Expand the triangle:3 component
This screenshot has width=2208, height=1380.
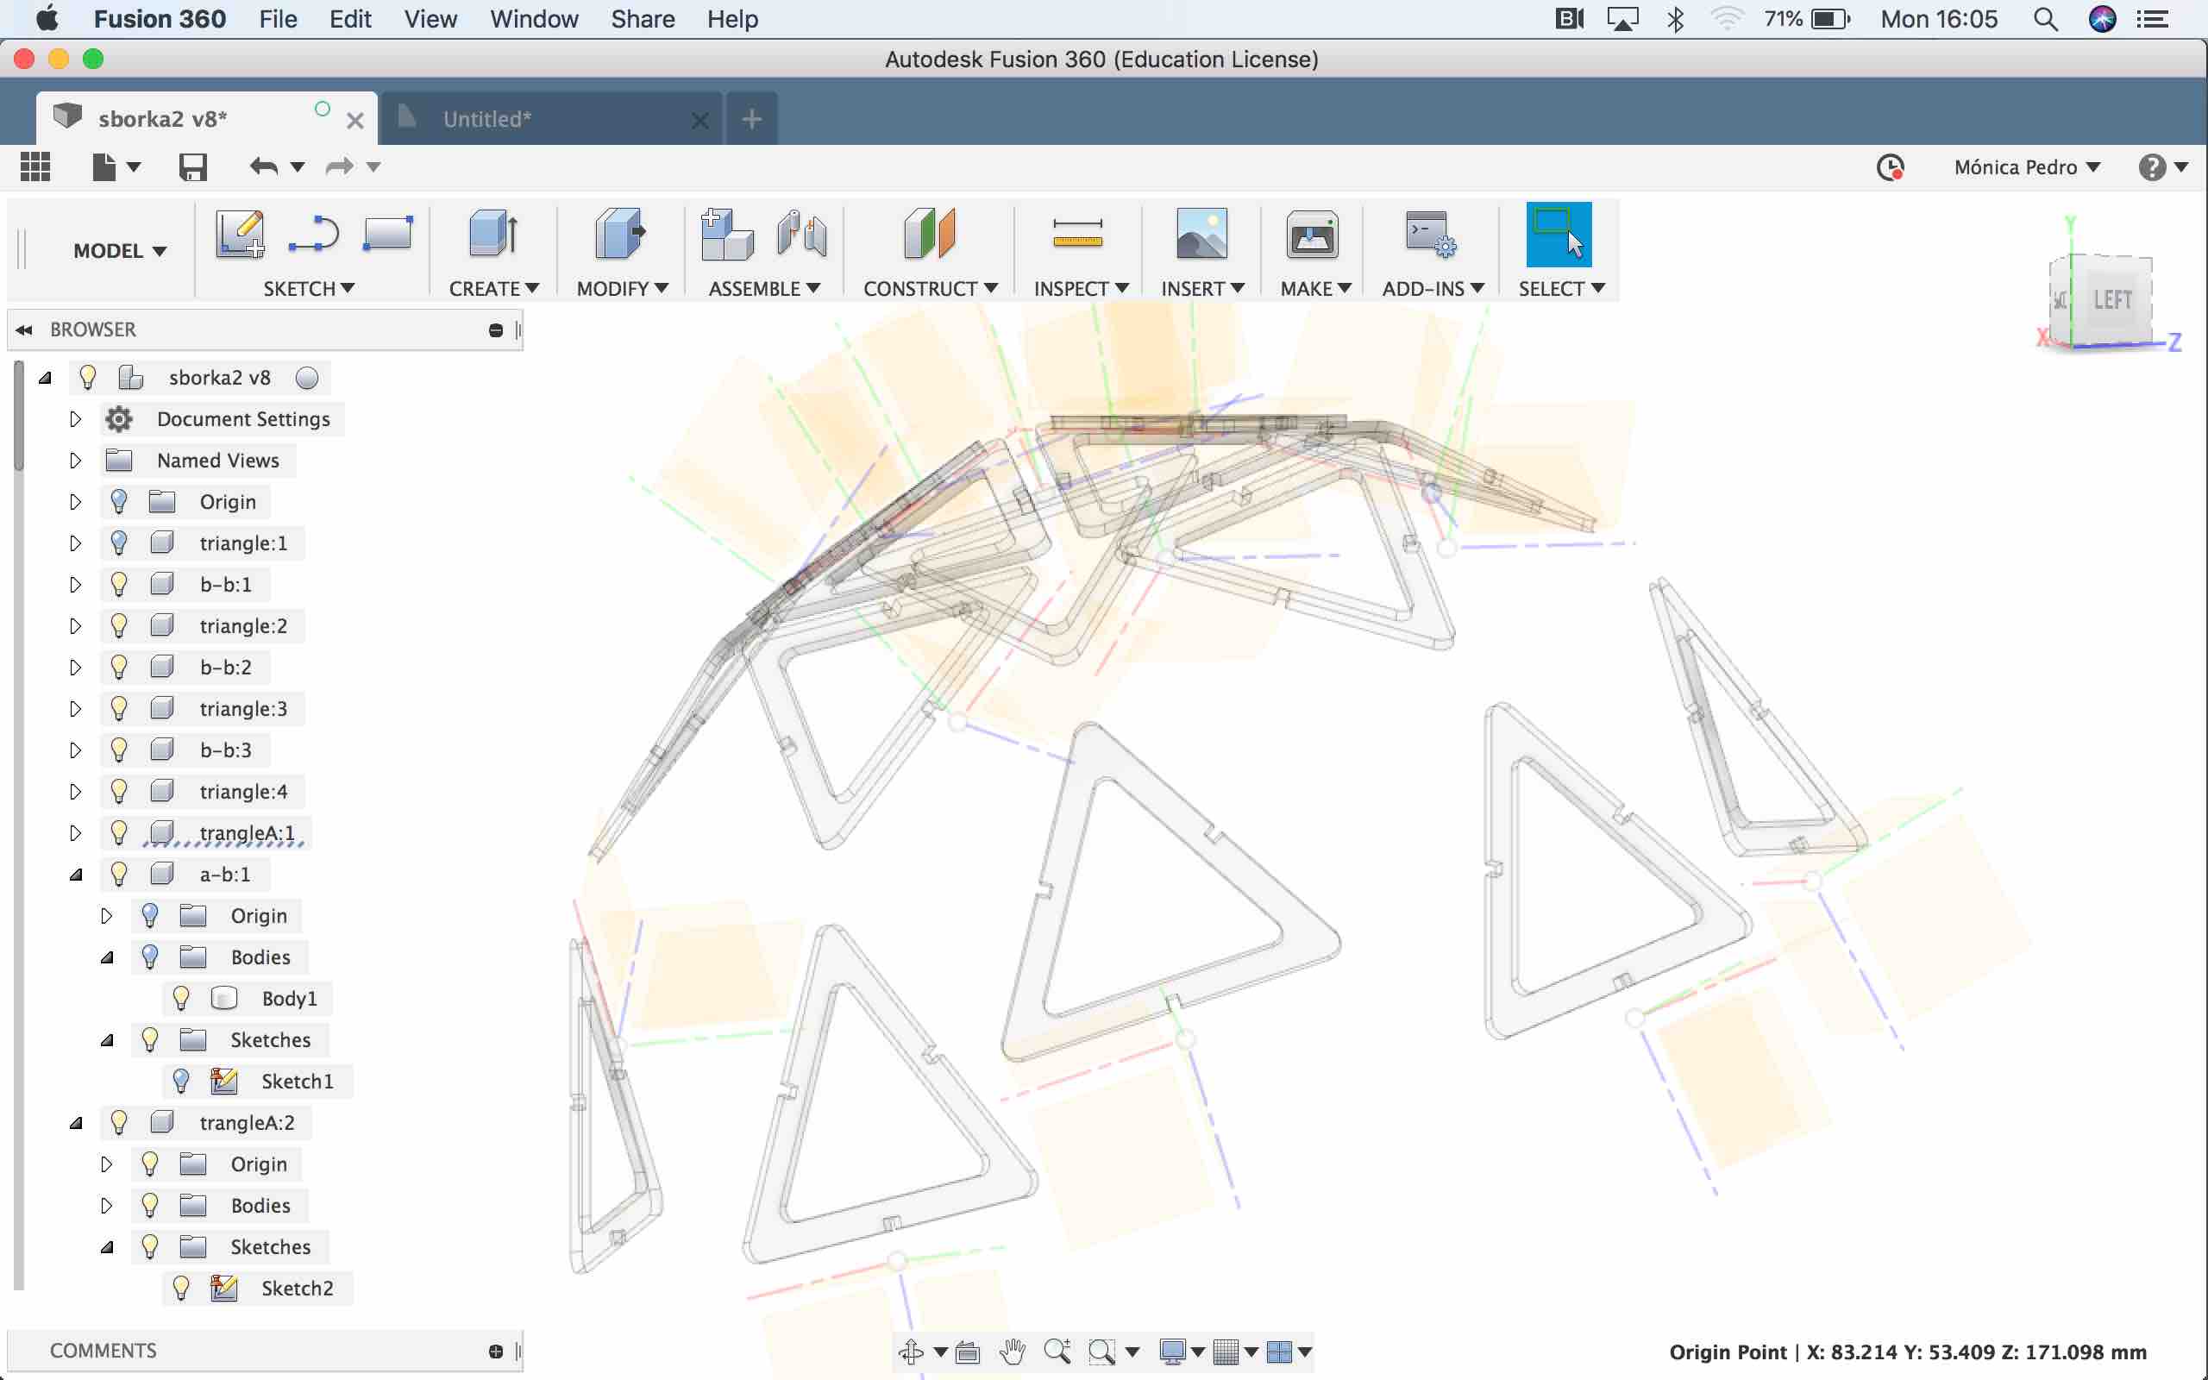tap(75, 708)
